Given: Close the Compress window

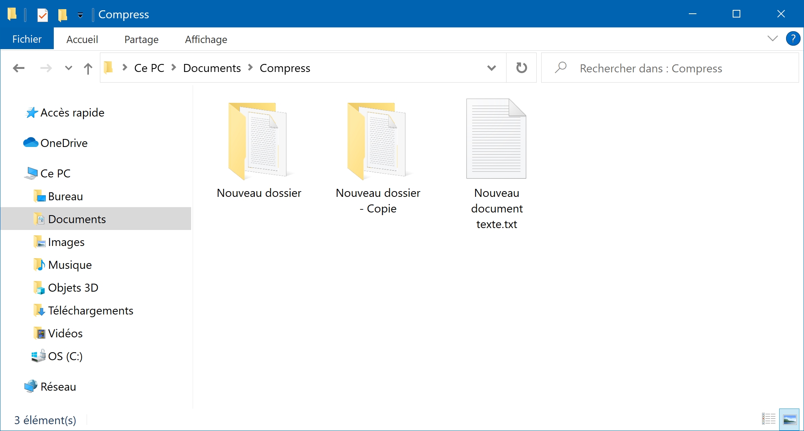Looking at the screenshot, I should coord(781,14).
